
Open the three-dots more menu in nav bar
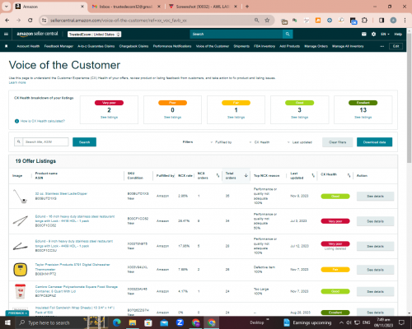(382, 46)
